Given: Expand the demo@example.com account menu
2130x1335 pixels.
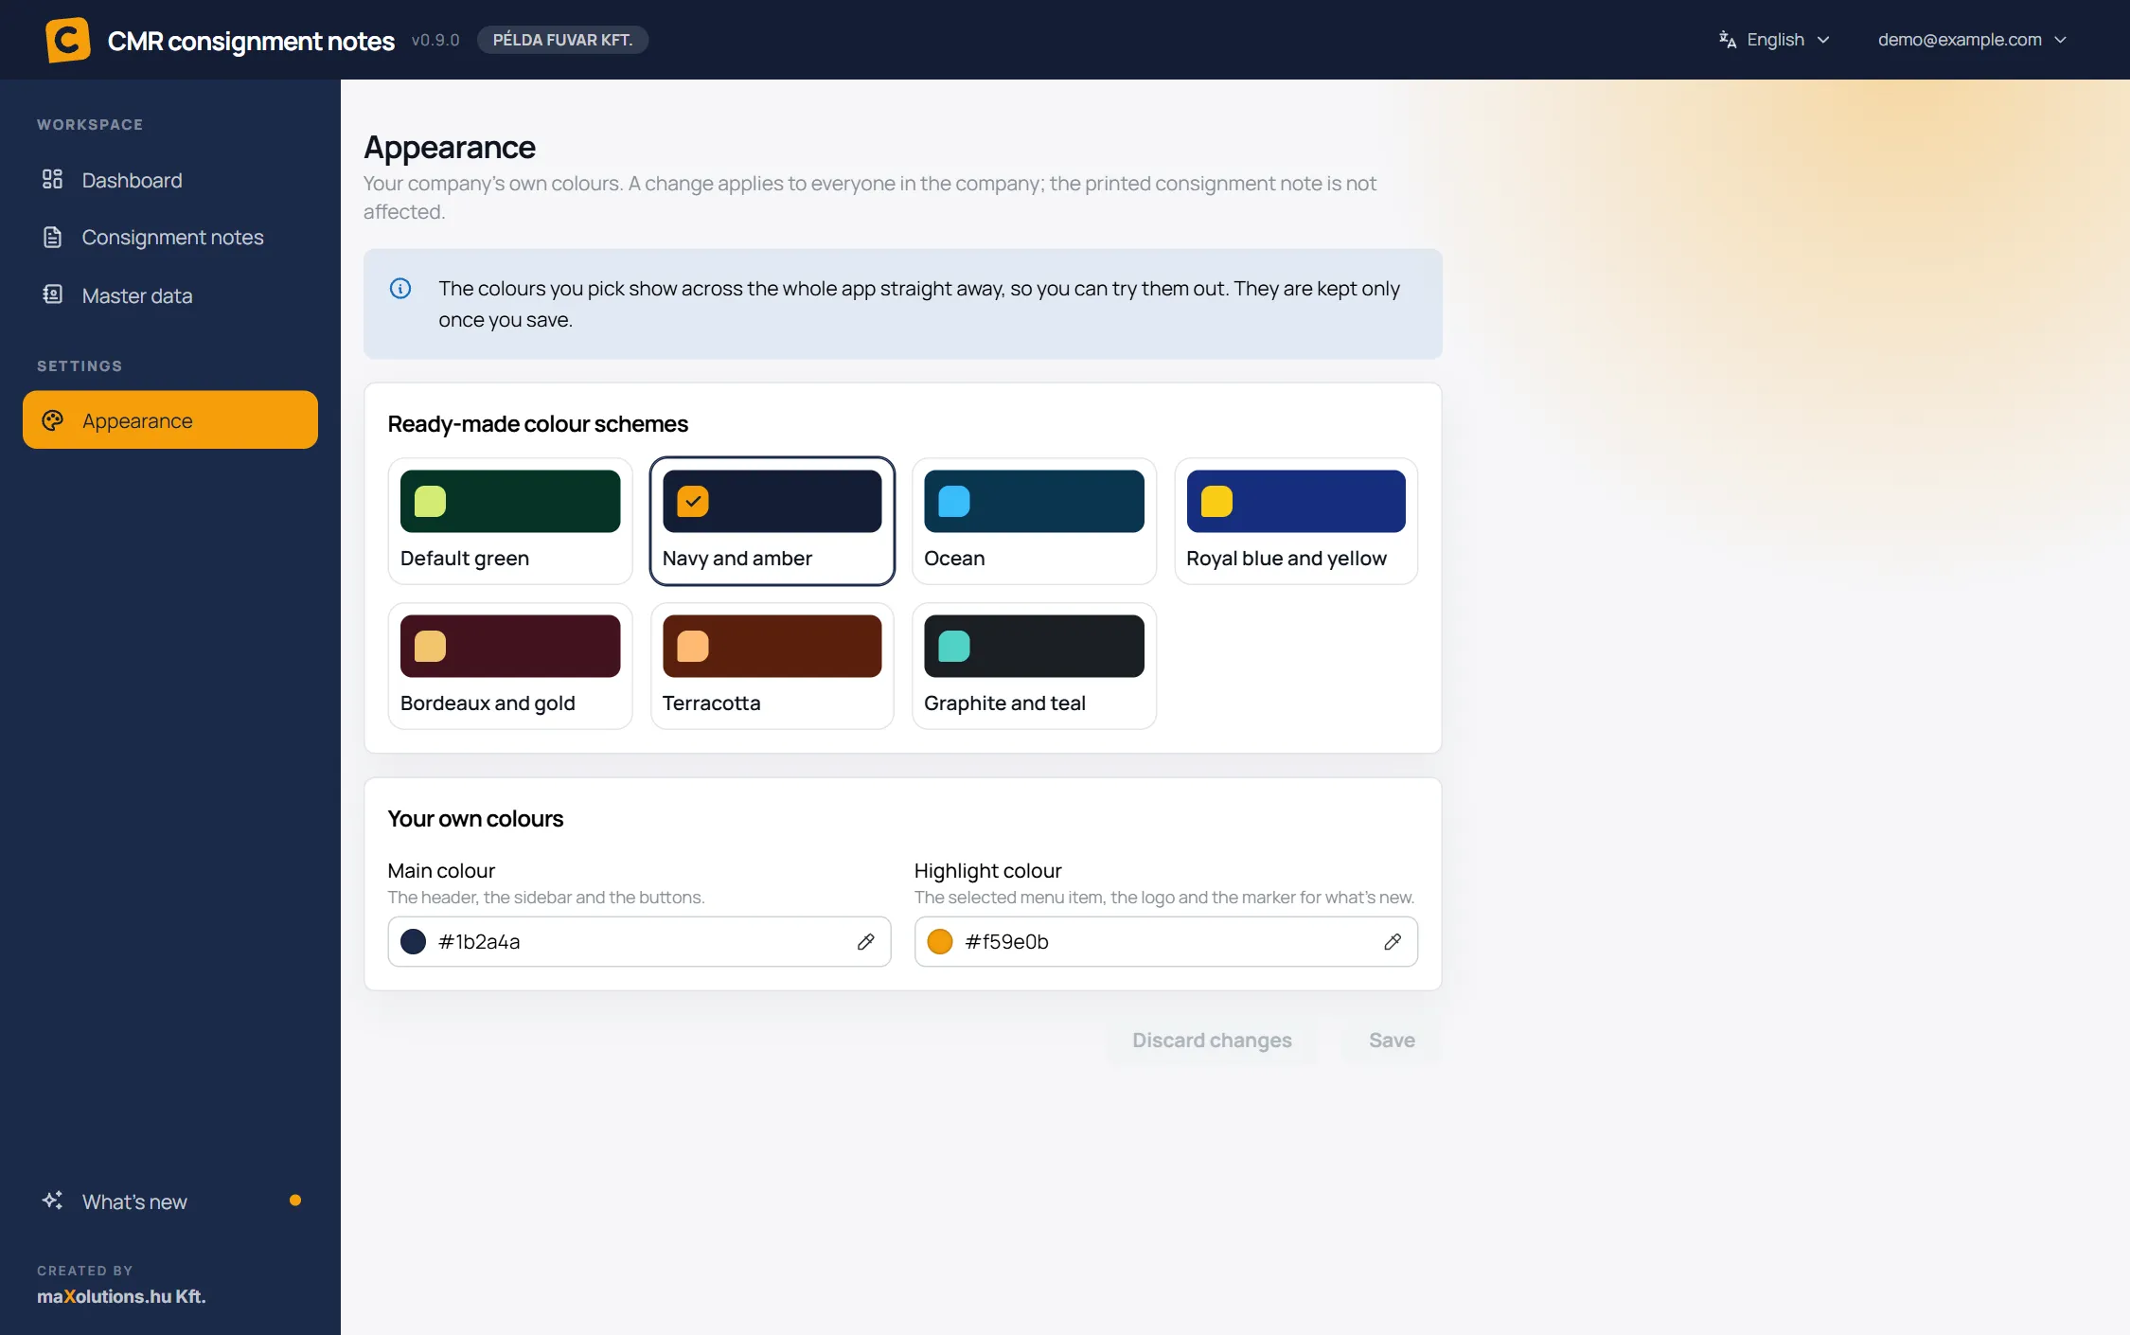Looking at the screenshot, I should (x=1972, y=40).
